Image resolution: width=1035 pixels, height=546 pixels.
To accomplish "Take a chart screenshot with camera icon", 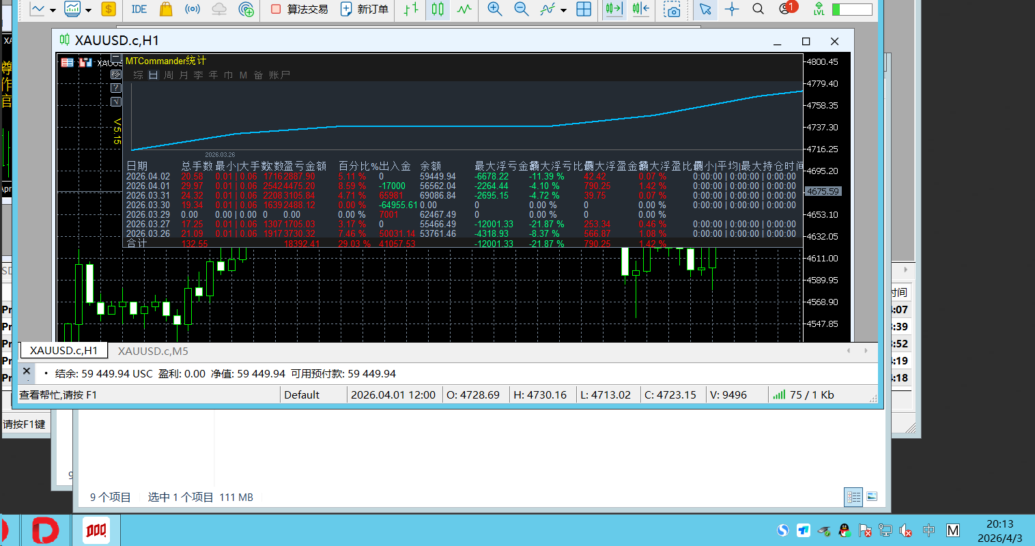I will point(672,9).
